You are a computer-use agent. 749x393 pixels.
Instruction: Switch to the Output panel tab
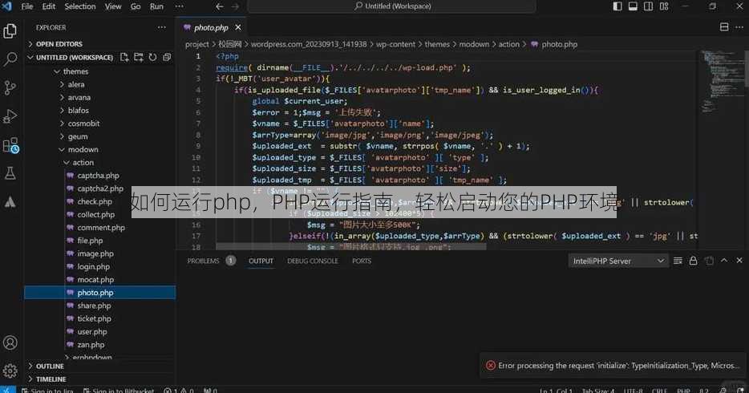261,261
